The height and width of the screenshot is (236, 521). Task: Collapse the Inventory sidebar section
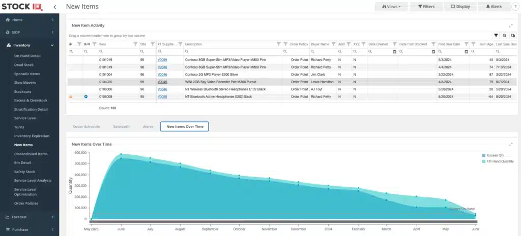(x=52, y=45)
